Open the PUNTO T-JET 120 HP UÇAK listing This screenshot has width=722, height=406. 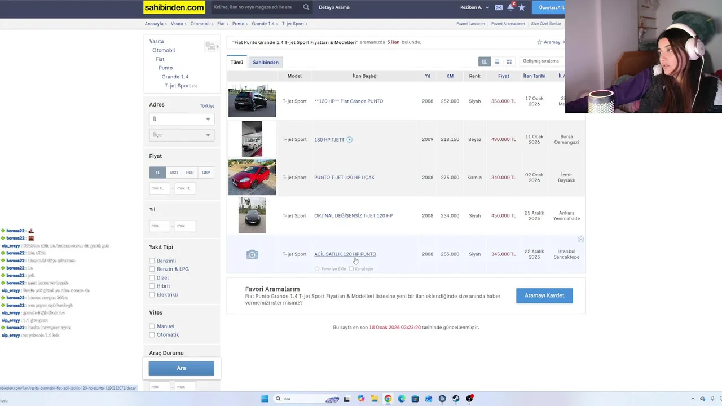pos(344,178)
